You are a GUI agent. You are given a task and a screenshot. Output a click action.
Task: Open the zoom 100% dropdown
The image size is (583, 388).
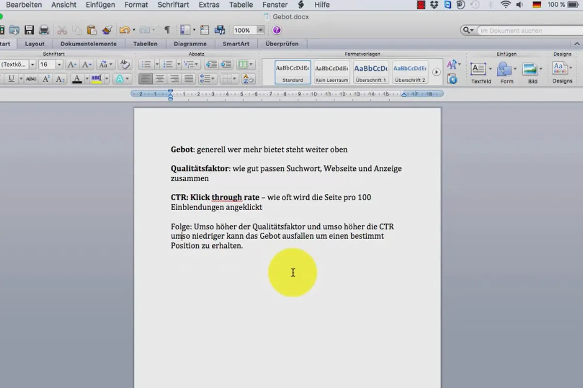click(x=260, y=30)
